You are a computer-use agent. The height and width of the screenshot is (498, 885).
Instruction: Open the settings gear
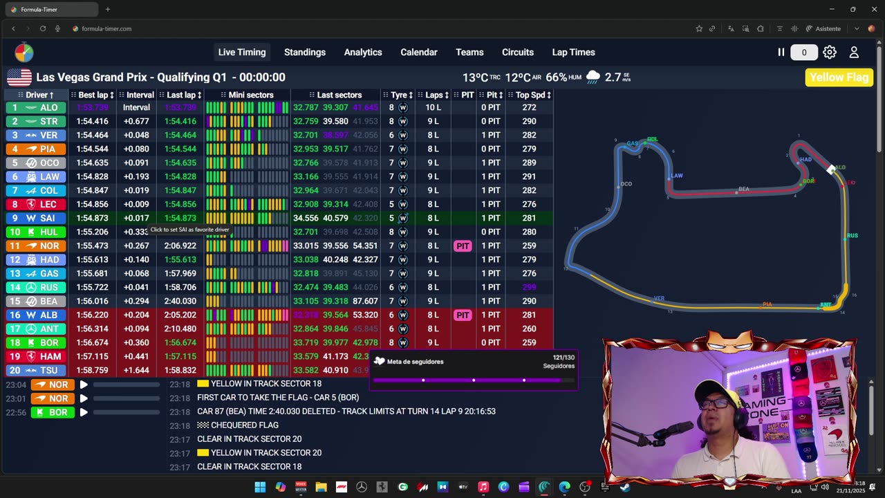[x=830, y=53]
